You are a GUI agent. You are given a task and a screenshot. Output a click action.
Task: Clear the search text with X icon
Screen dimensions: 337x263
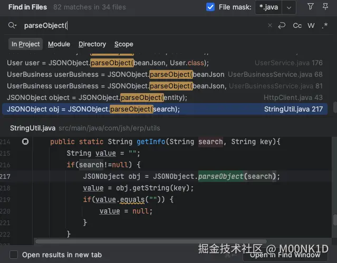click(270, 25)
